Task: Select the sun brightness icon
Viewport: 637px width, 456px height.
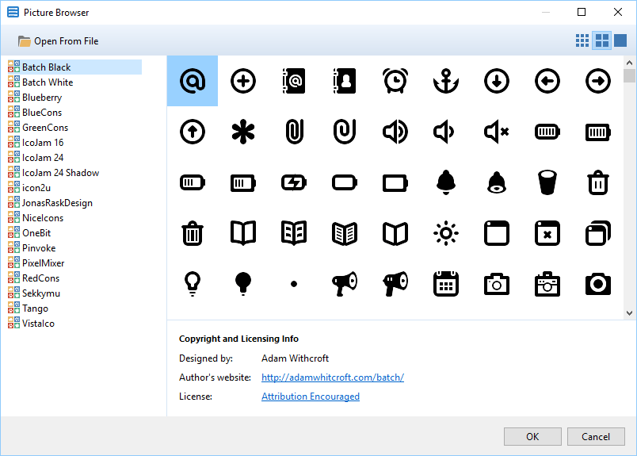Action: [x=446, y=233]
